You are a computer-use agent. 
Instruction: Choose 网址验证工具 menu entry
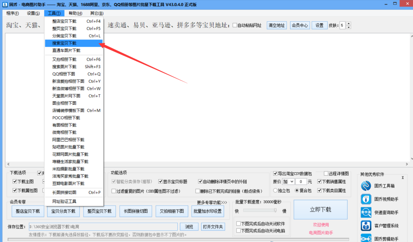tap(64, 201)
